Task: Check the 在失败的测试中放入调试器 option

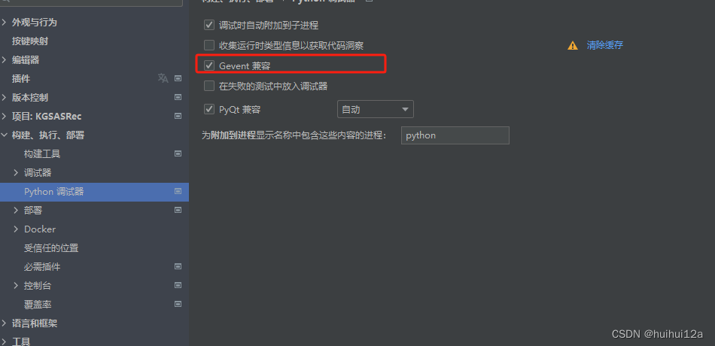Action: coord(209,86)
